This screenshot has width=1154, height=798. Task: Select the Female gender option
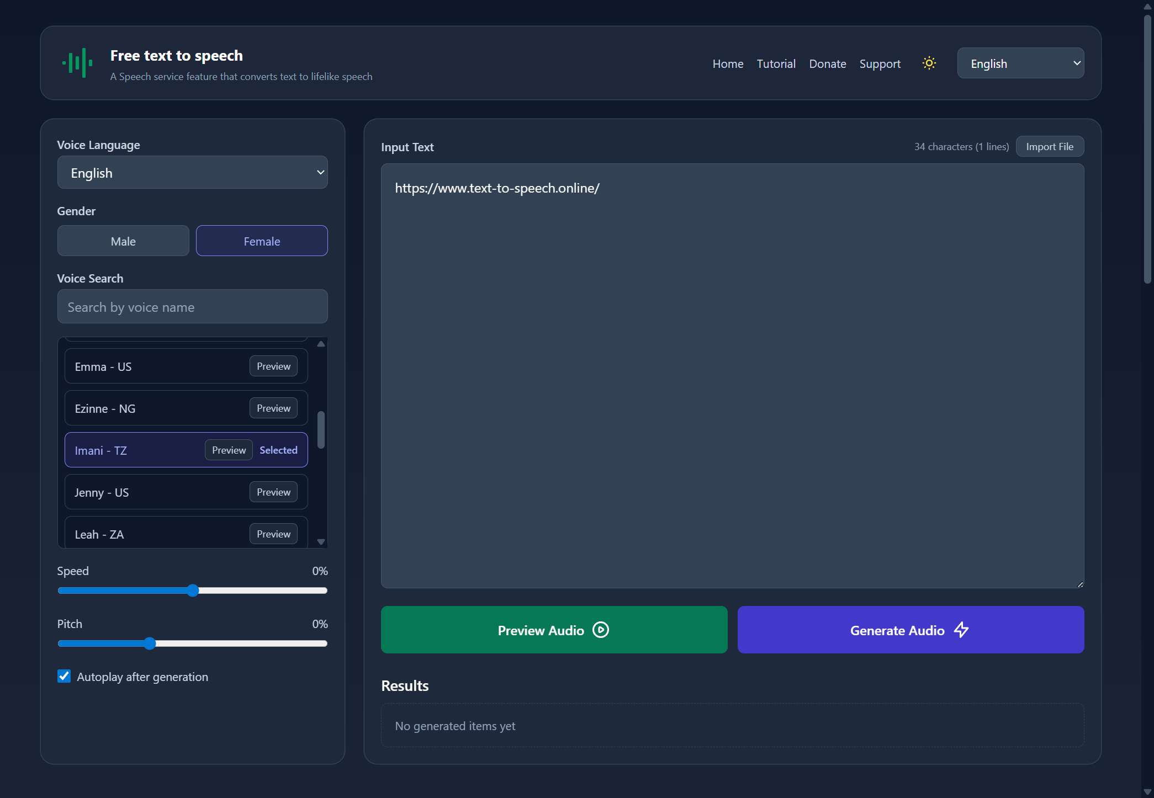click(262, 241)
